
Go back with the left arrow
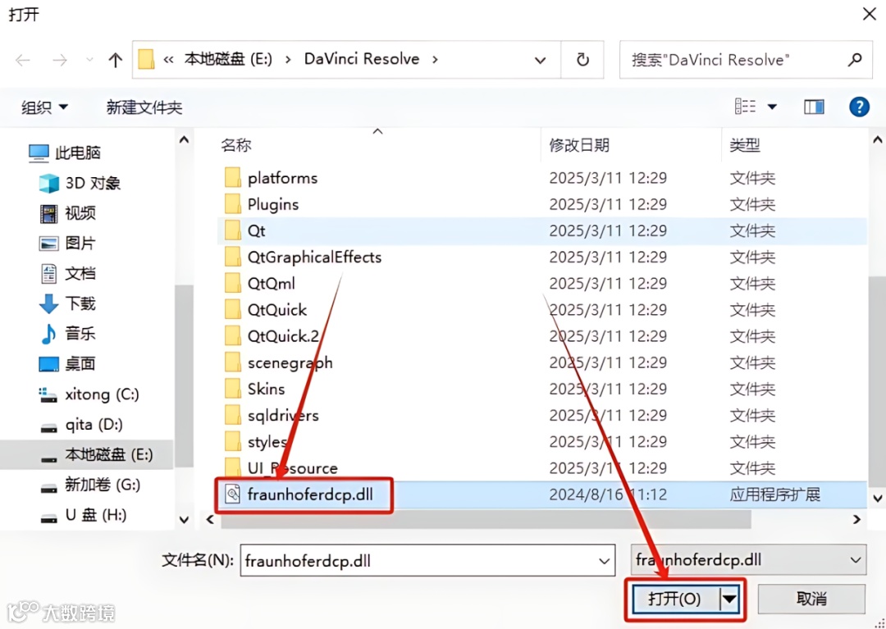(x=23, y=60)
